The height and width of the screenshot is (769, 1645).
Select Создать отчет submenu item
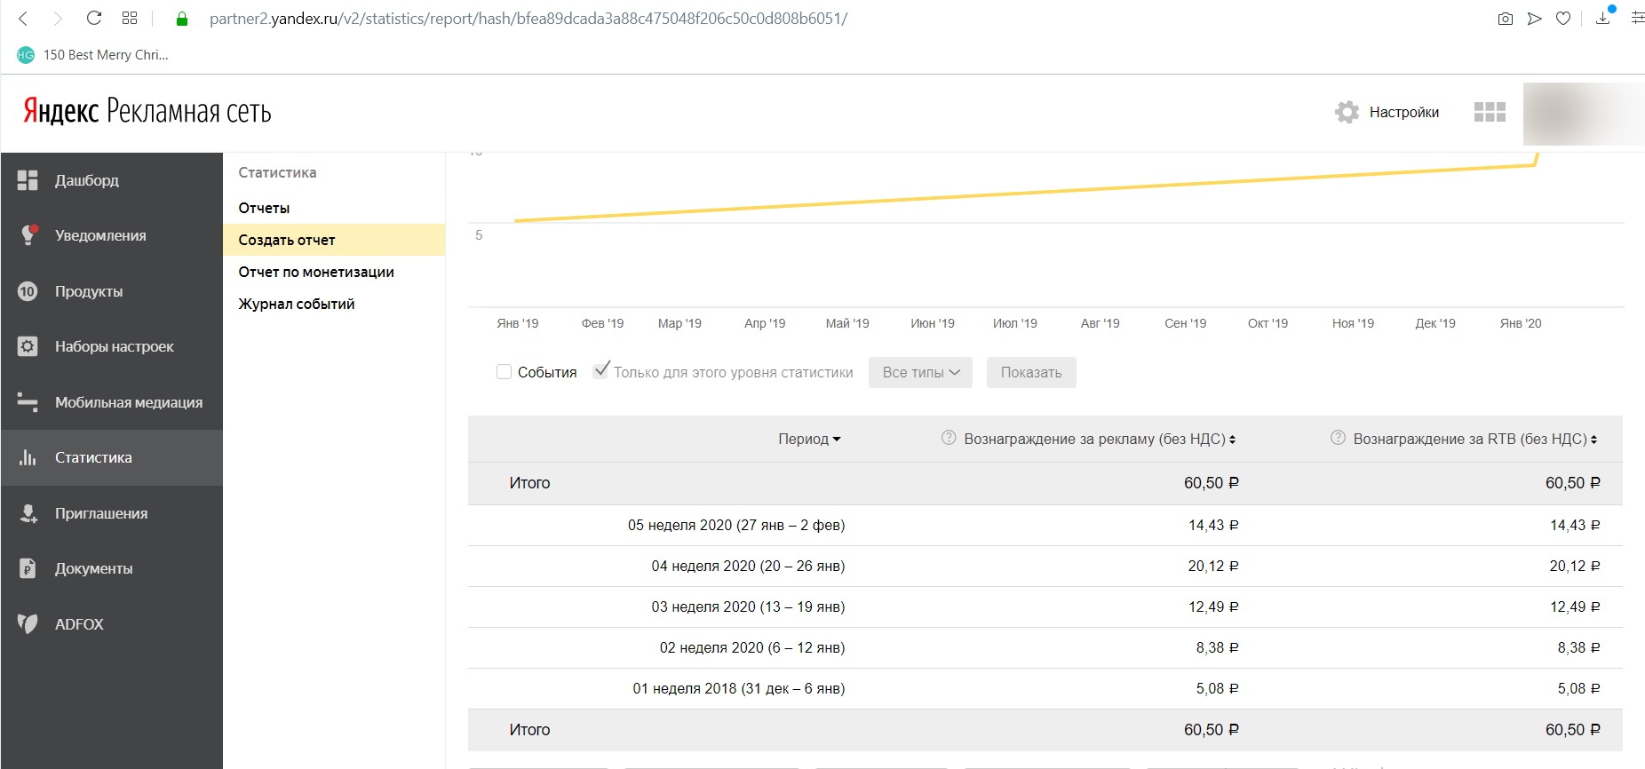[334, 240]
